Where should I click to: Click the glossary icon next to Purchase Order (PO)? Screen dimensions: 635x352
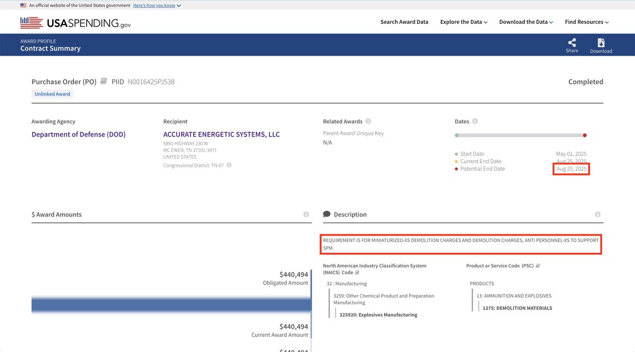coord(104,82)
